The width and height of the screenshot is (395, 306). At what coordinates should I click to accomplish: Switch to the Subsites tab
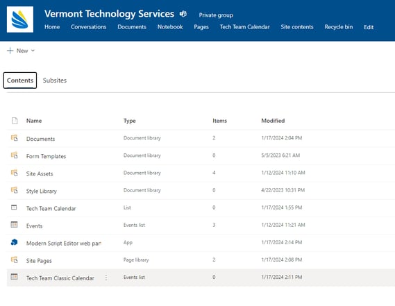tap(55, 80)
